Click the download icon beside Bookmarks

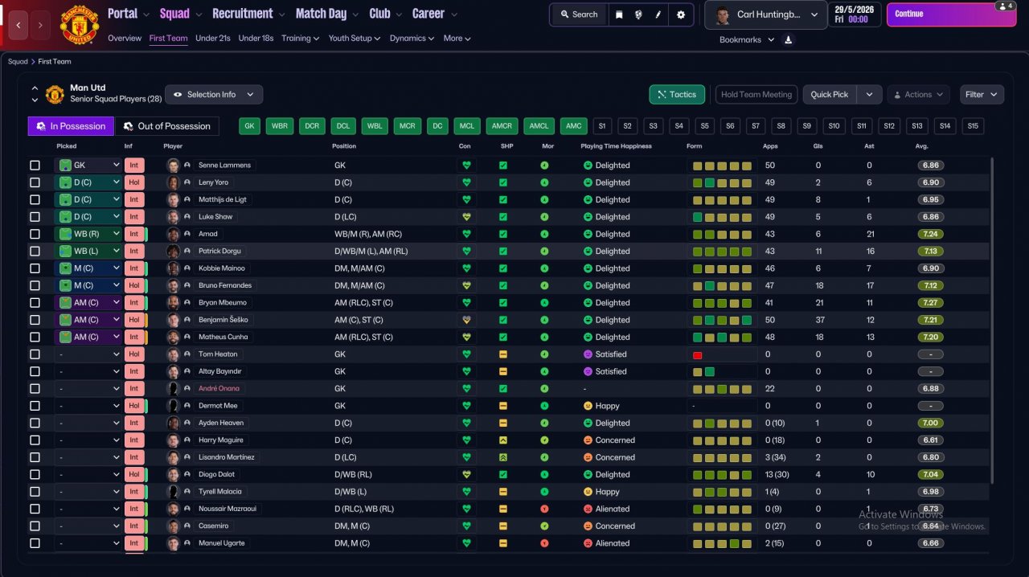coord(788,39)
